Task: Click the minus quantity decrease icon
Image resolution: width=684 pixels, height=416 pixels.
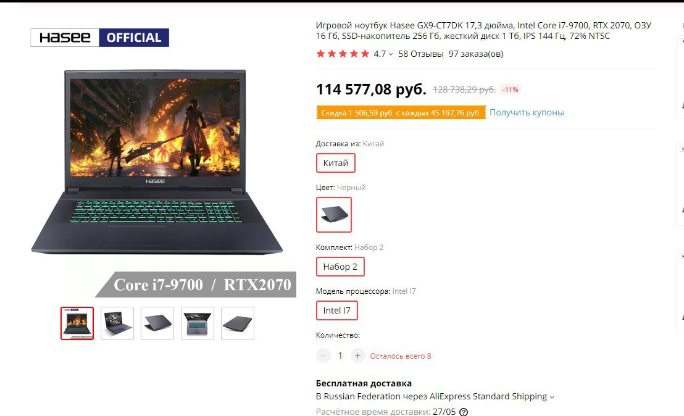Action: 323,356
